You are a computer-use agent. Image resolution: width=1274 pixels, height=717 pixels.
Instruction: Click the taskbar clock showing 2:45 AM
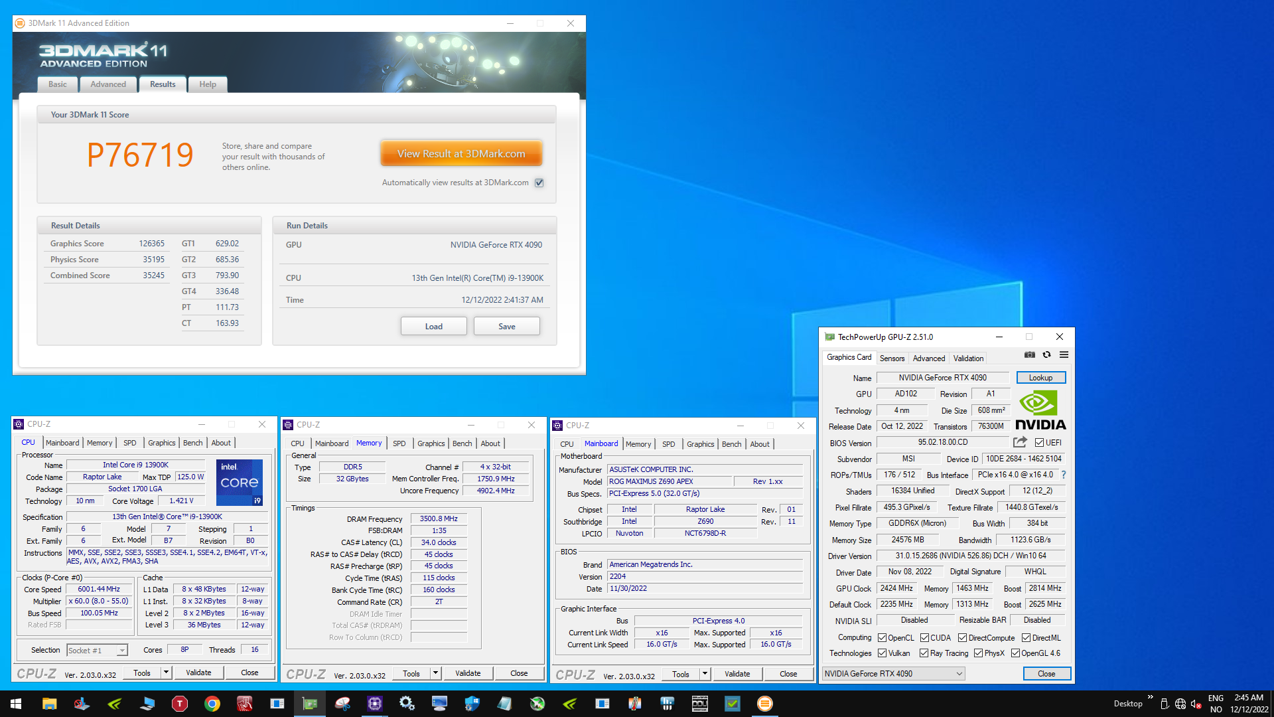pos(1249,704)
